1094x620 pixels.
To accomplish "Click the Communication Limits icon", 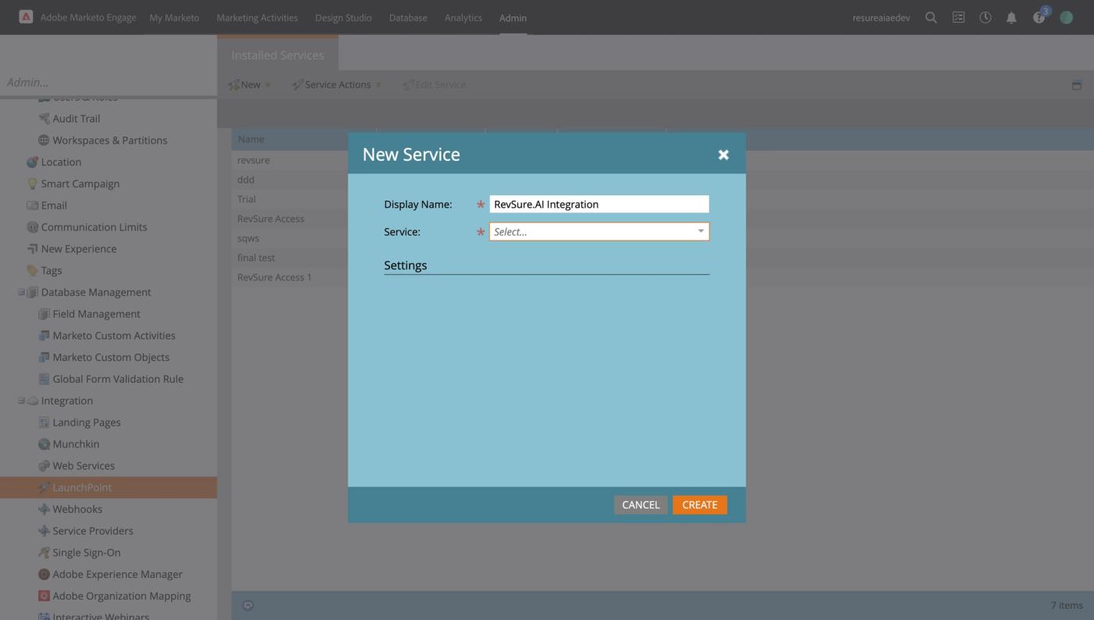I will tap(32, 227).
